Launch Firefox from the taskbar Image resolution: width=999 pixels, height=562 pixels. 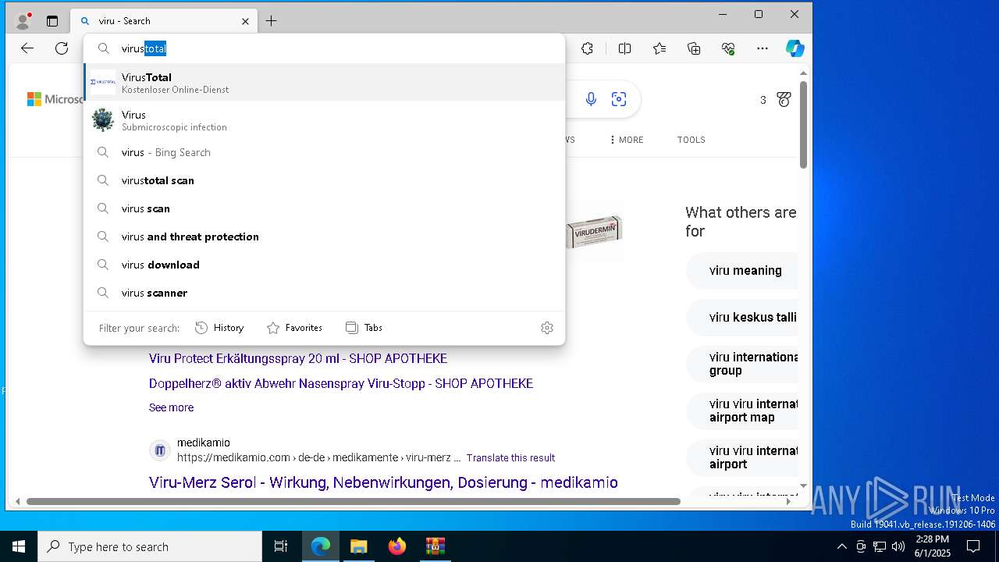tap(397, 546)
